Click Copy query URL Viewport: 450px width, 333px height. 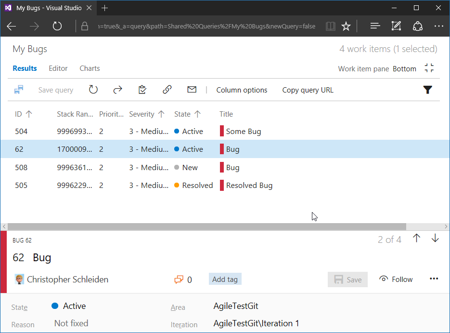tap(308, 90)
